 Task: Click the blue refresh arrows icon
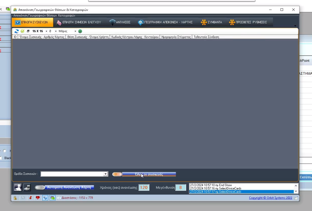coord(17,31)
